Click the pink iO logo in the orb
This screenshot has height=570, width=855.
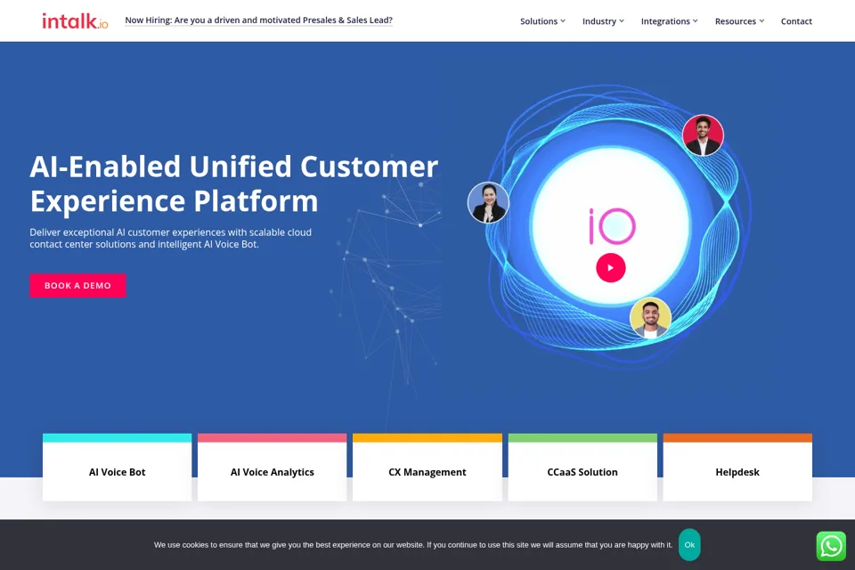(612, 226)
